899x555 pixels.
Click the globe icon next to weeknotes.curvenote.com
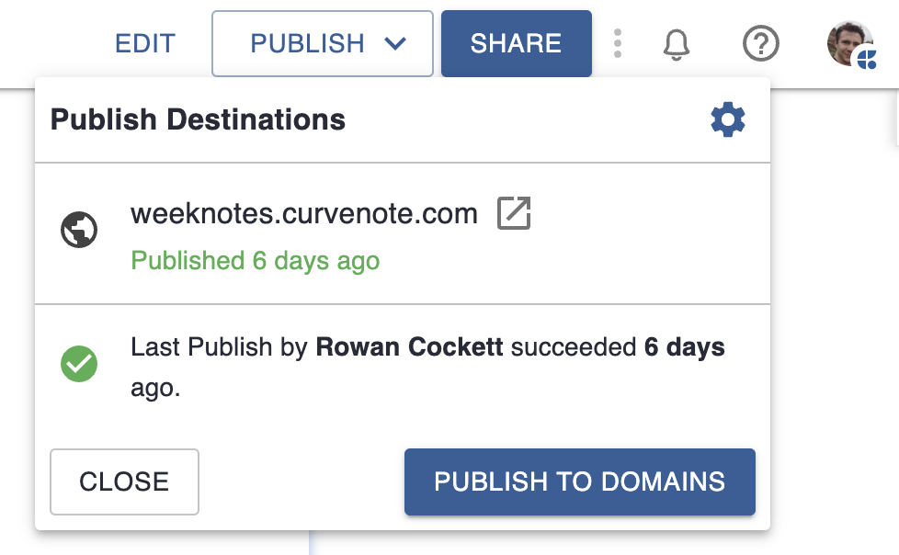pos(79,230)
